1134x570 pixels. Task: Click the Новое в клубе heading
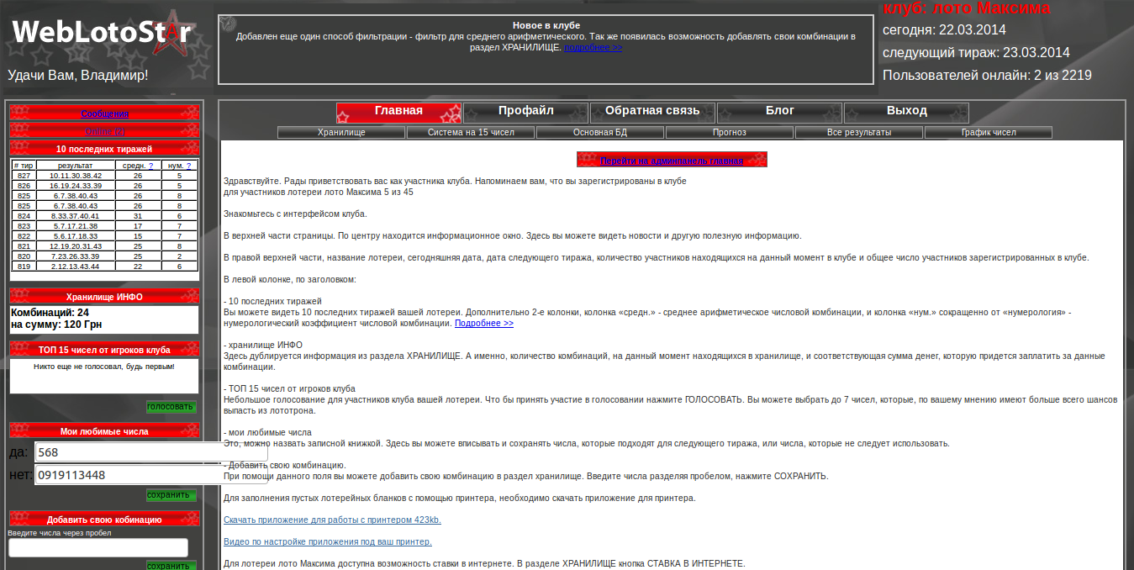(x=546, y=25)
